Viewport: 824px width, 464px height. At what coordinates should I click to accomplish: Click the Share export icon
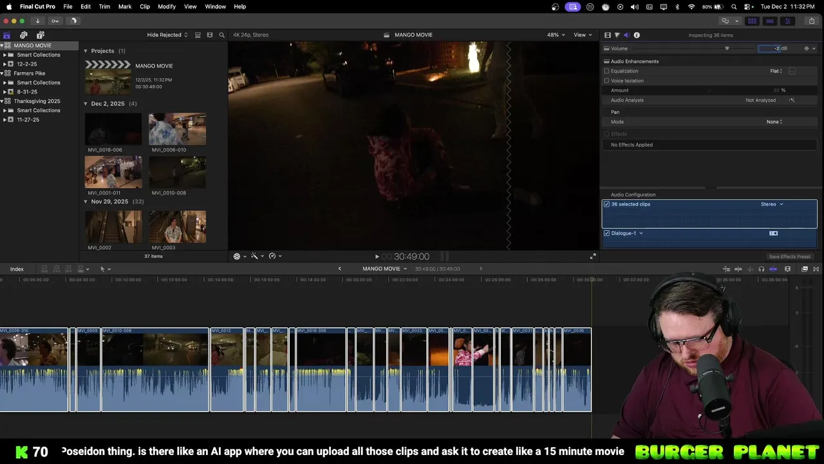click(811, 21)
